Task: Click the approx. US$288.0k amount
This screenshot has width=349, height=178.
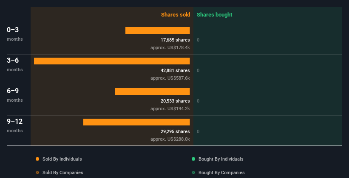Action: point(170,139)
